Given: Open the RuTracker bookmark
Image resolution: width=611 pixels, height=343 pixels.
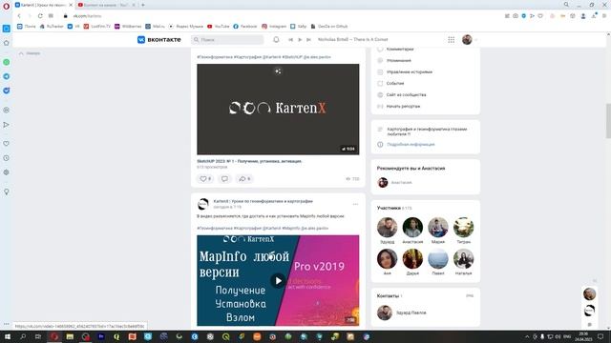Looking at the screenshot, I should (x=52, y=27).
